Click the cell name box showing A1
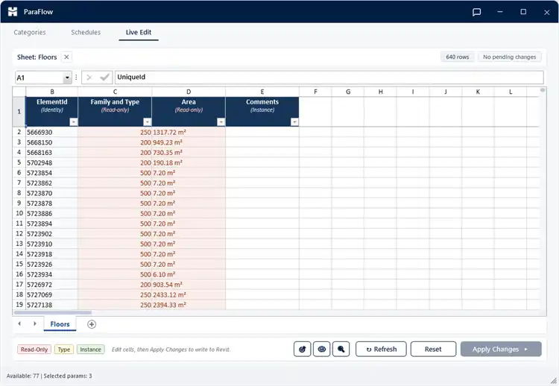559x386 pixels. tap(40, 77)
